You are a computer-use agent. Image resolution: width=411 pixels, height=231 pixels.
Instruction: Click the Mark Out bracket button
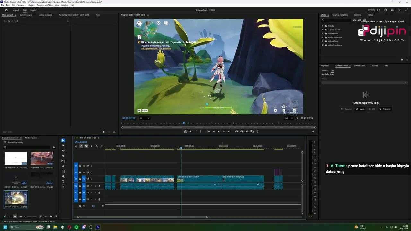click(201, 131)
